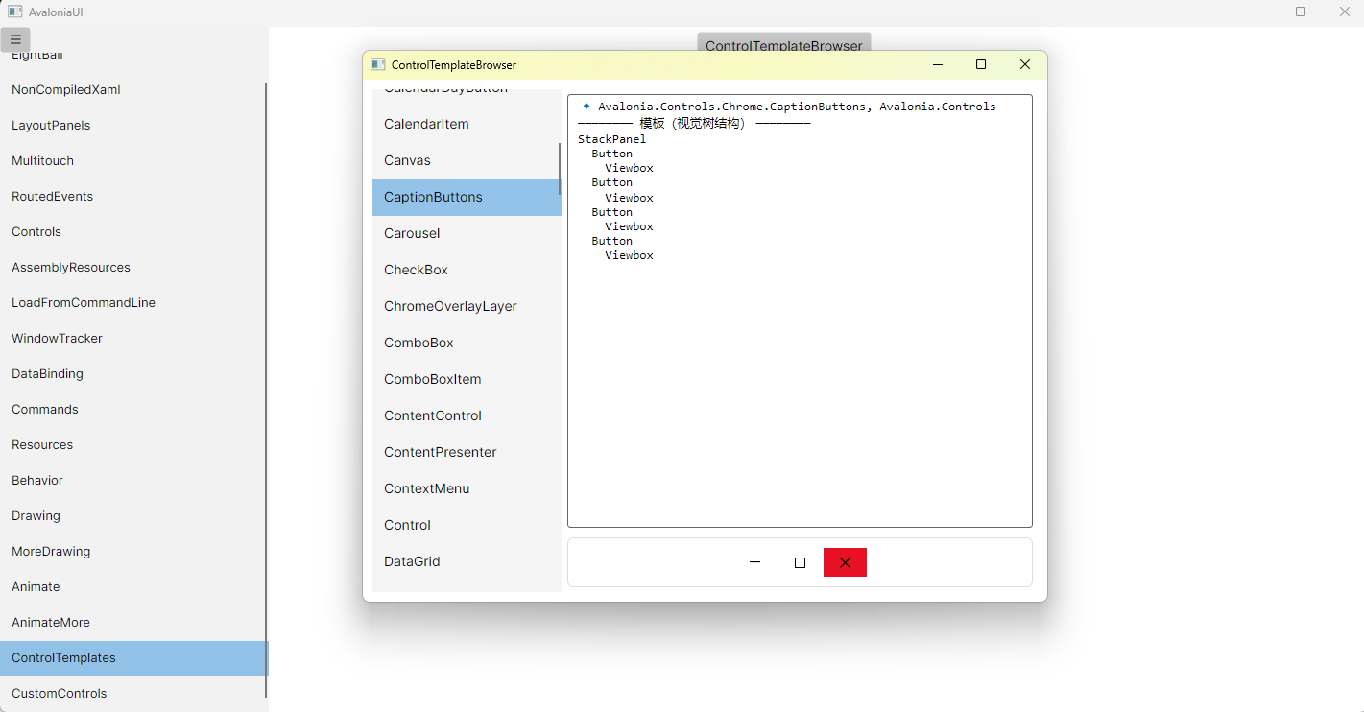Choose CheckBox in the control list

467,271
